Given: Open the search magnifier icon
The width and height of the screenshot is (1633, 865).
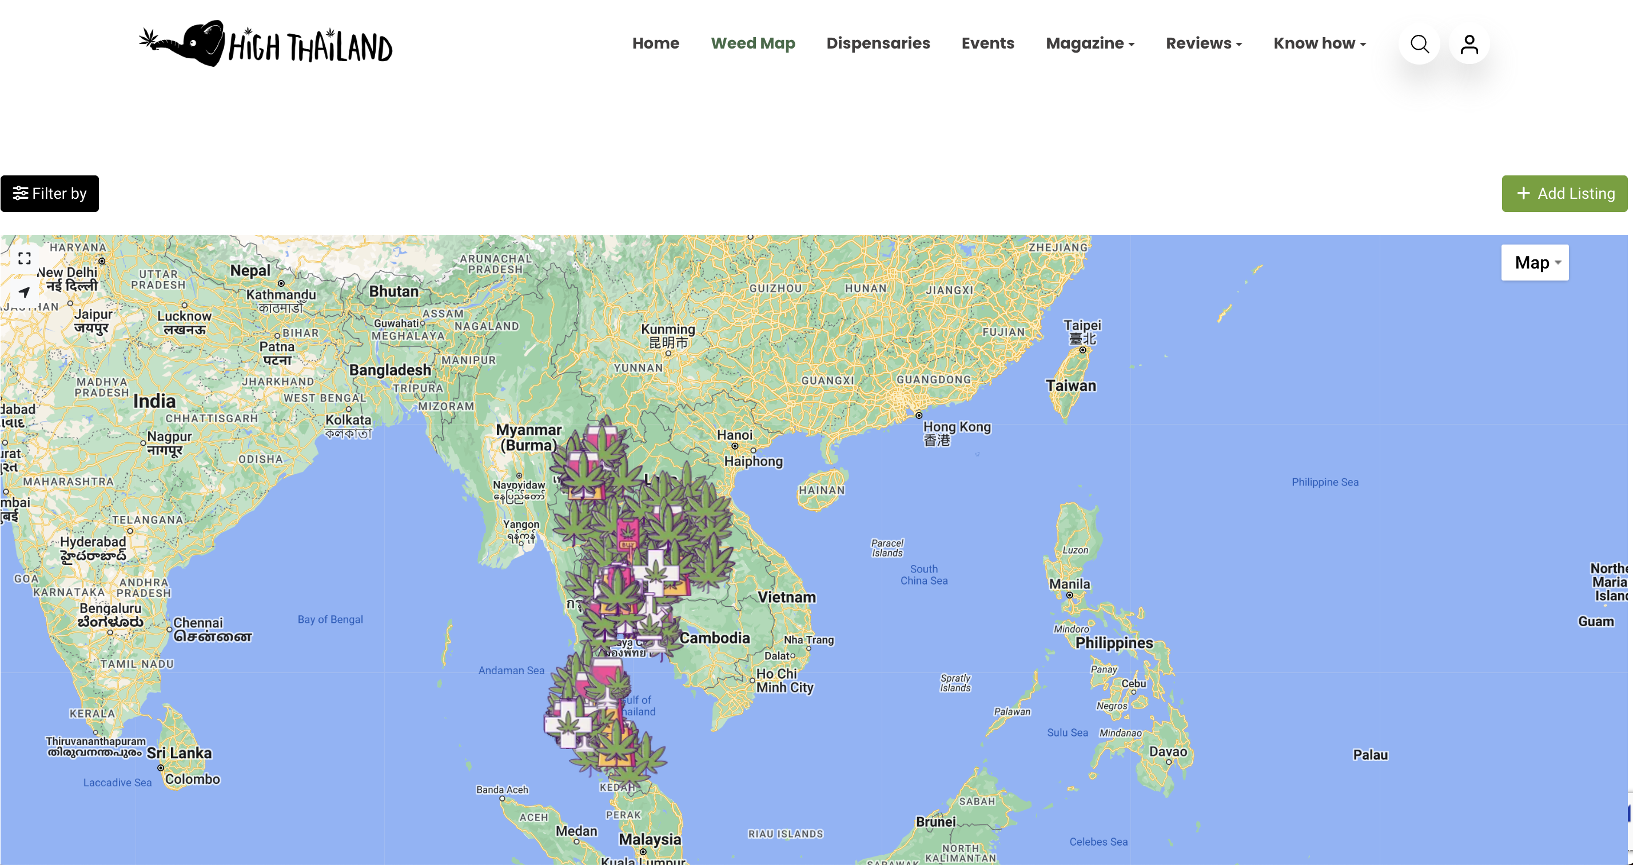Looking at the screenshot, I should [1419, 43].
